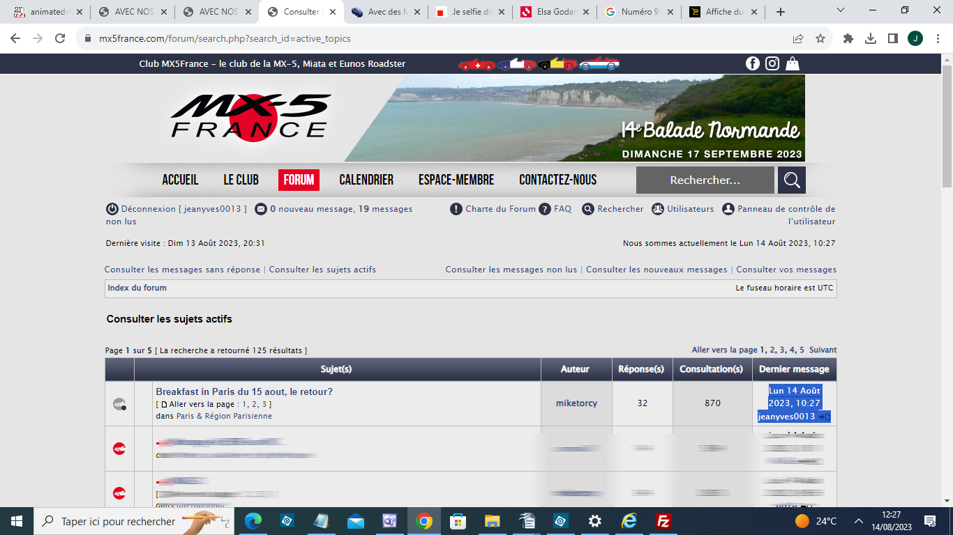Open the club Instagram icon
Image resolution: width=953 pixels, height=535 pixels.
pos(772,63)
